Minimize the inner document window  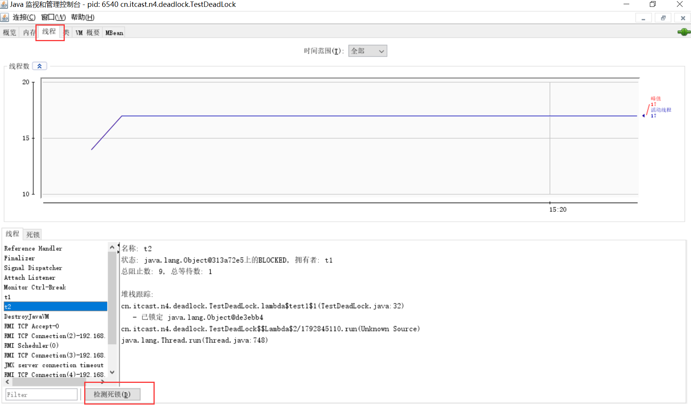pyautogui.click(x=643, y=18)
